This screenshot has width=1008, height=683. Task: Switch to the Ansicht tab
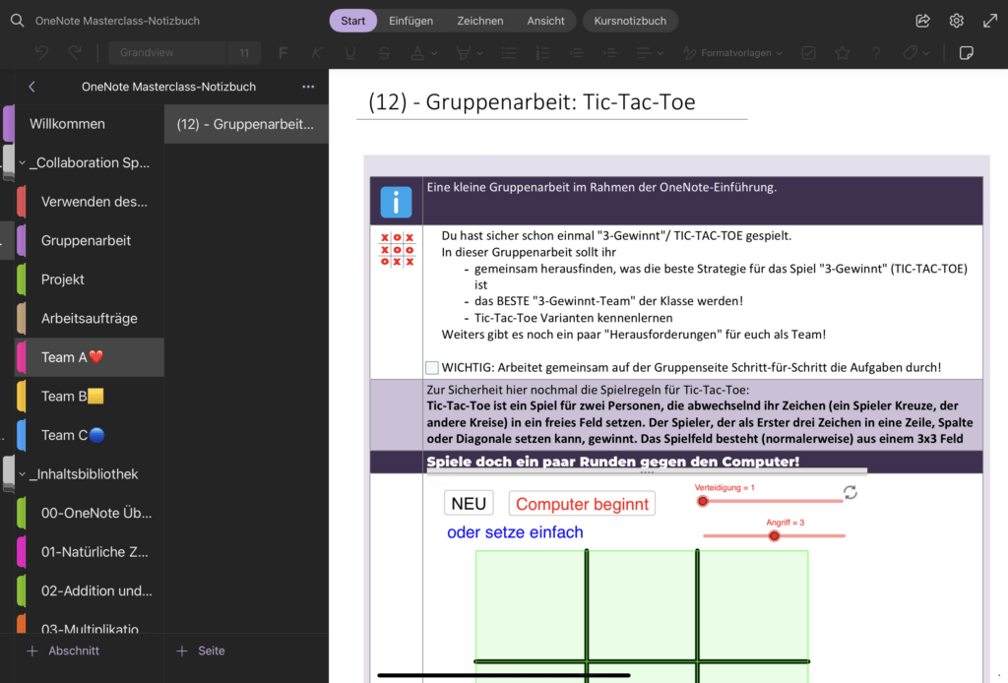tap(545, 21)
